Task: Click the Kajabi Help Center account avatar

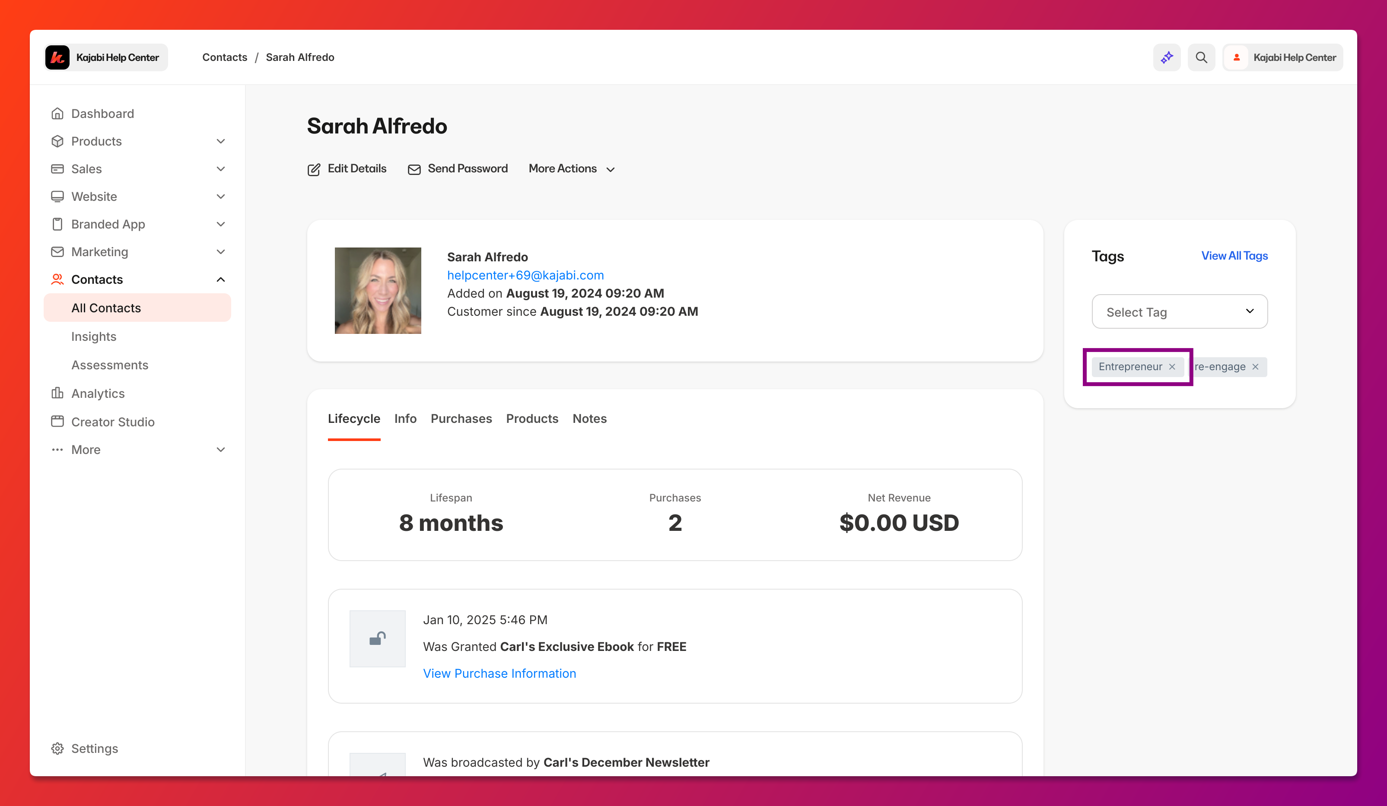Action: (1236, 57)
